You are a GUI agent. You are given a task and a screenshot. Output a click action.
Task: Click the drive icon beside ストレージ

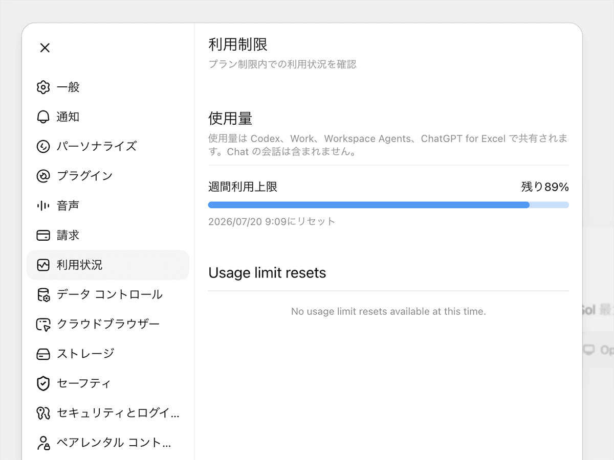(x=43, y=354)
